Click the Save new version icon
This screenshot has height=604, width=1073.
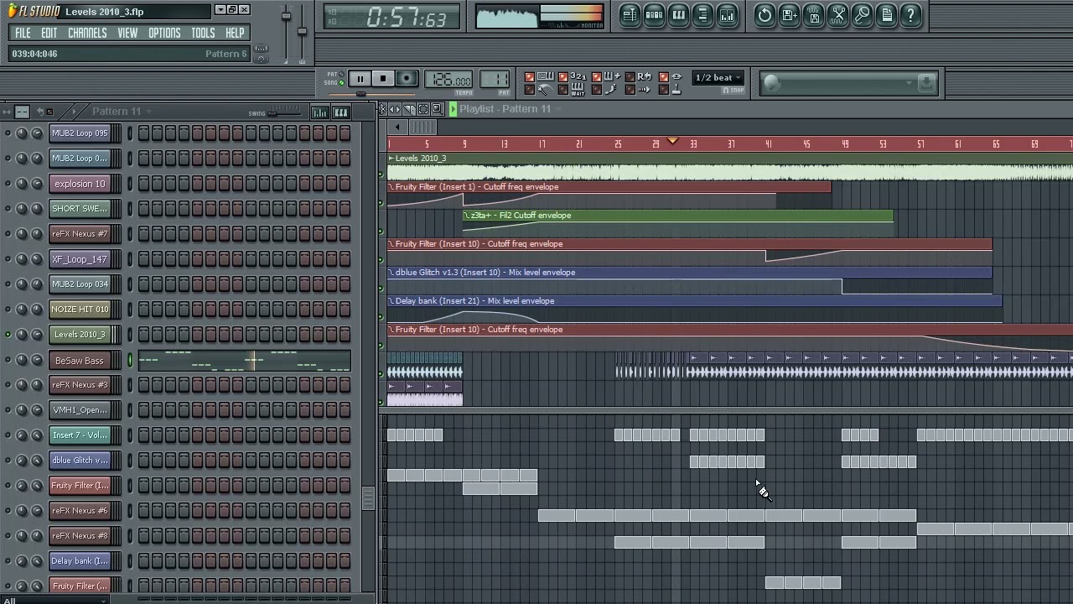coord(789,15)
